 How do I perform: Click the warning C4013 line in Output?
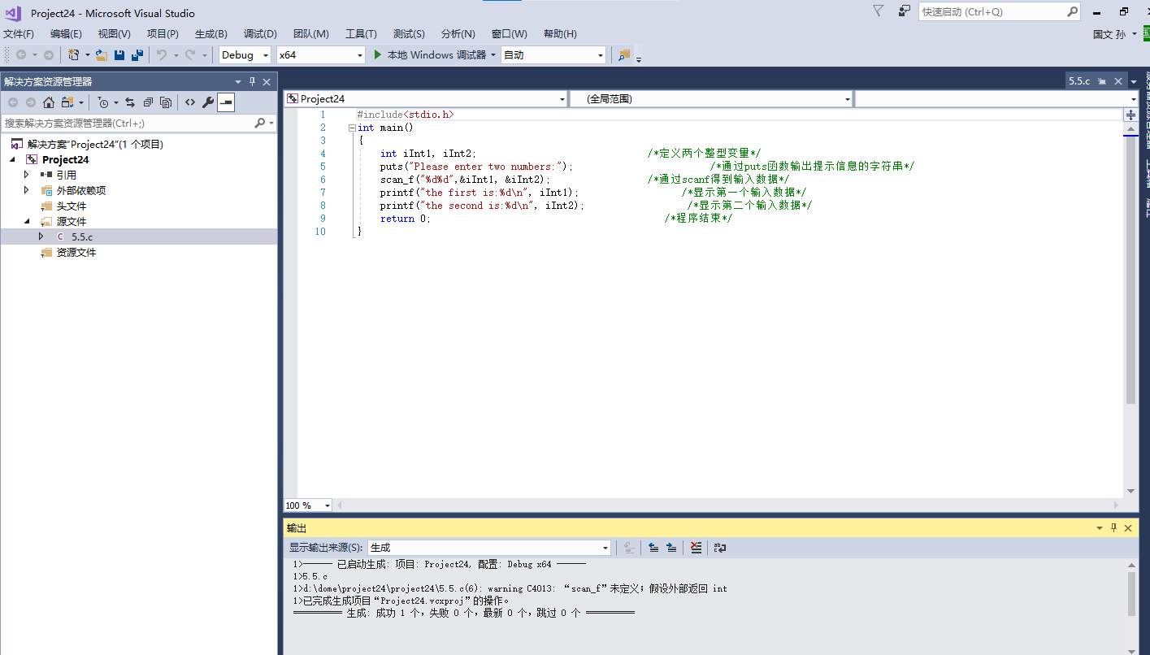[510, 588]
